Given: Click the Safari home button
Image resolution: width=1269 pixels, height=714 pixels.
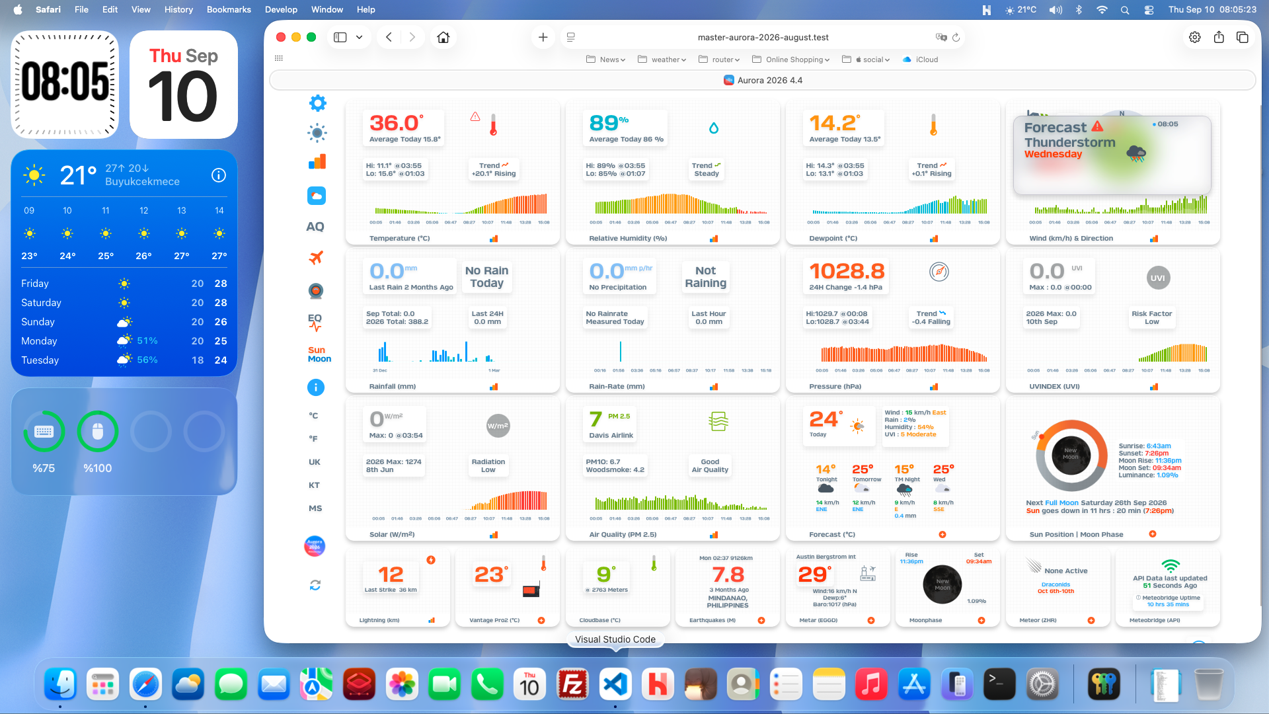Looking at the screenshot, I should pyautogui.click(x=443, y=38).
